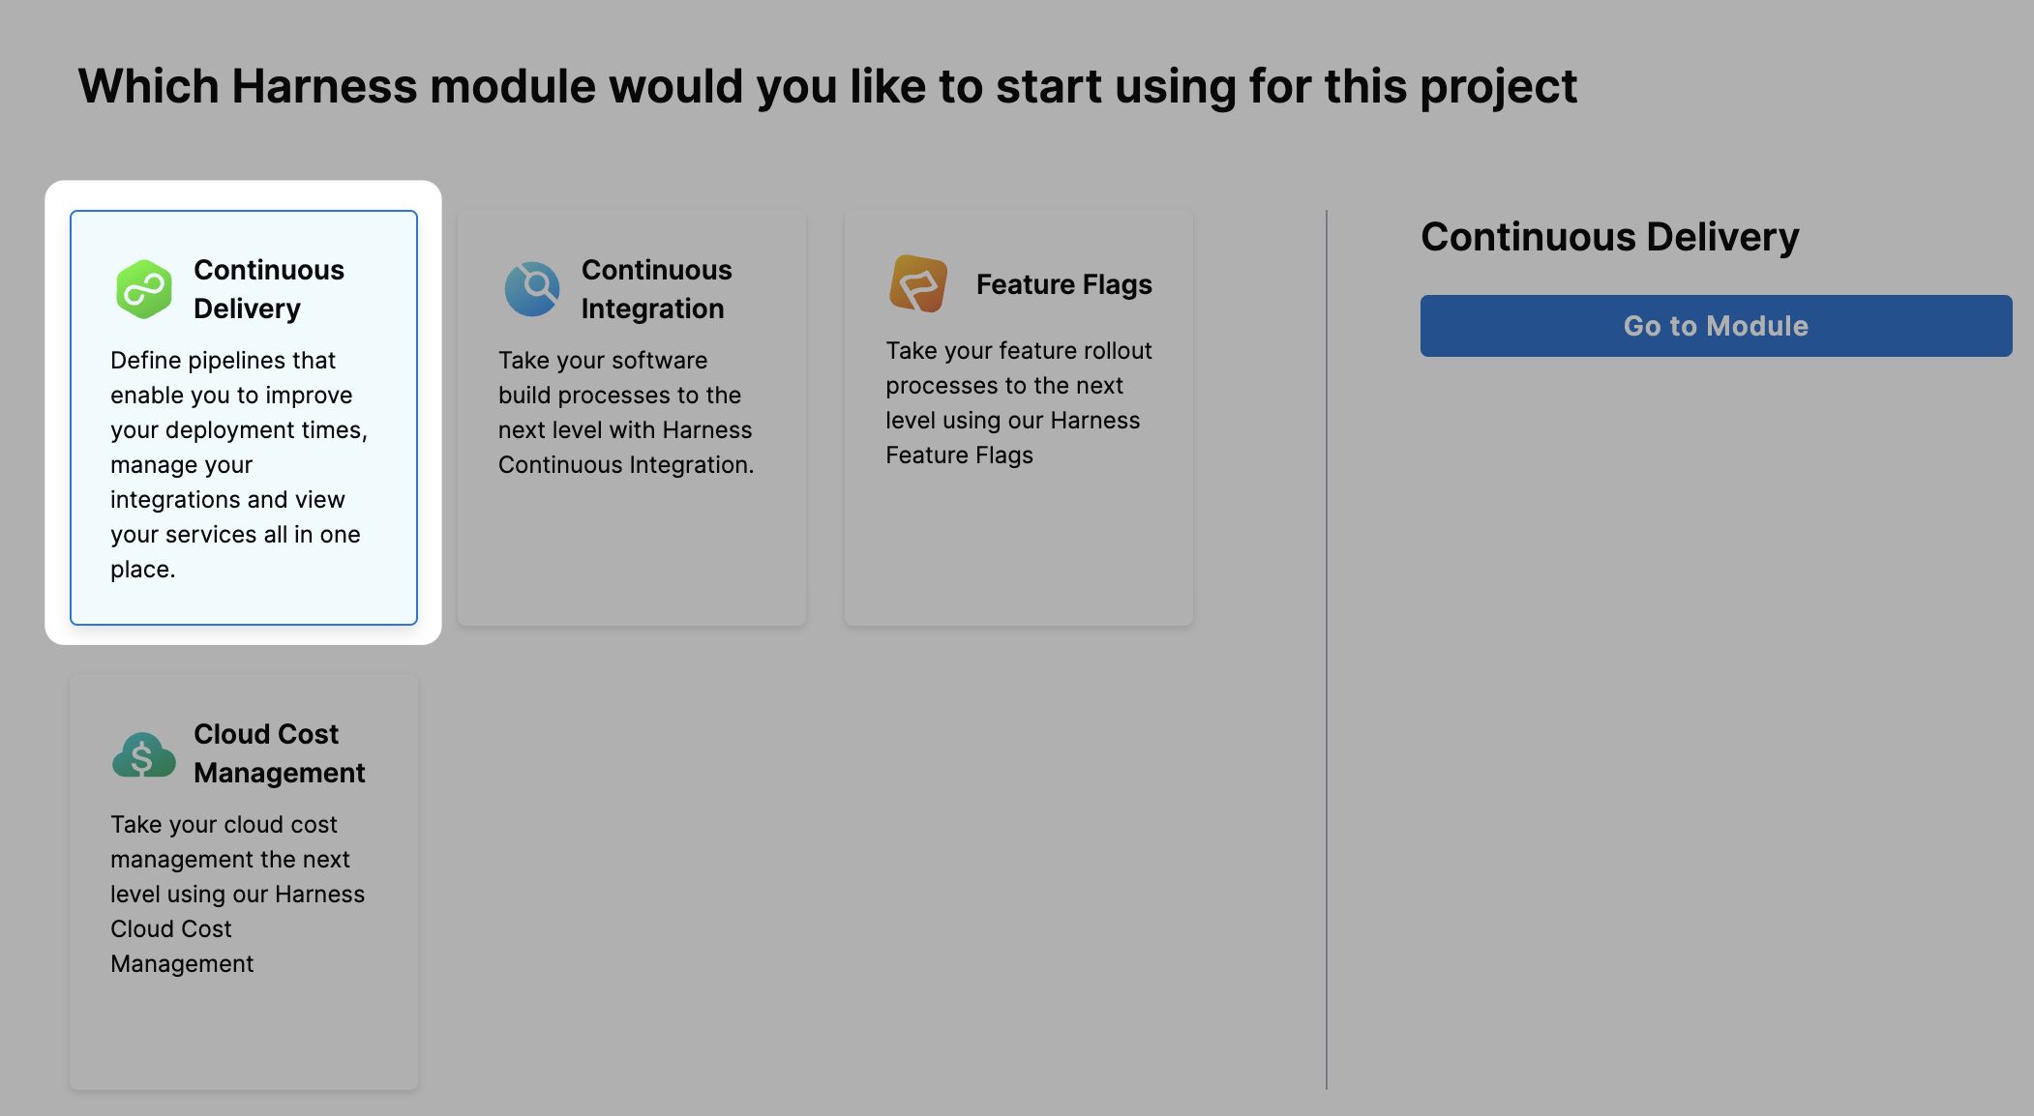Click the Feature Flags orange flag icon
This screenshot has height=1116, width=2034.
click(x=918, y=285)
